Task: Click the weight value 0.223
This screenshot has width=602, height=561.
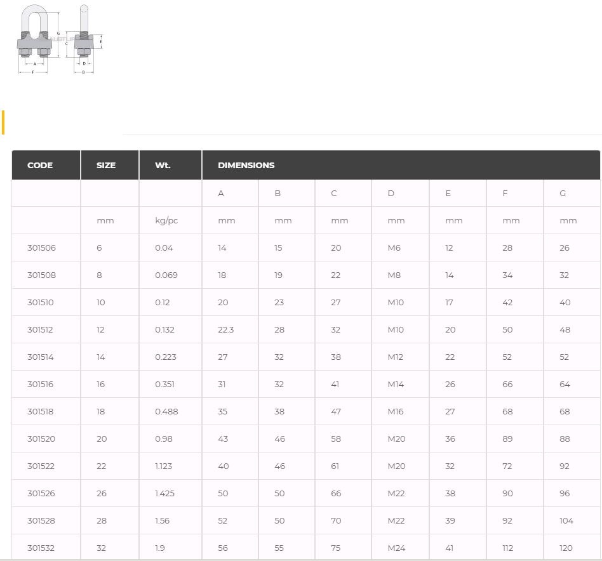Action: (x=166, y=357)
